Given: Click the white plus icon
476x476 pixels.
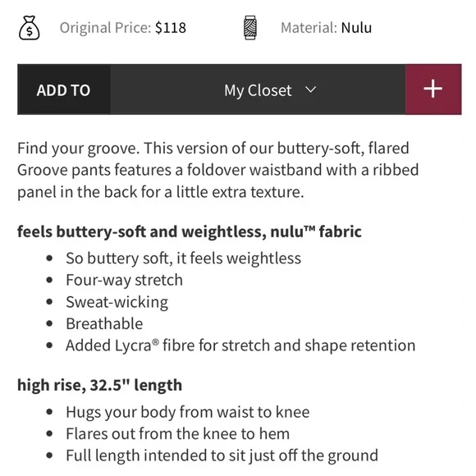Looking at the screenshot, I should point(433,89).
